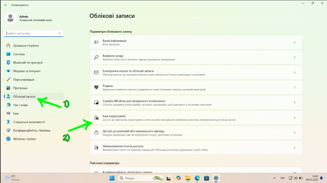The image size is (327, 183).
Task: Click УКР language indicator in tray
Action: (x=282, y=178)
